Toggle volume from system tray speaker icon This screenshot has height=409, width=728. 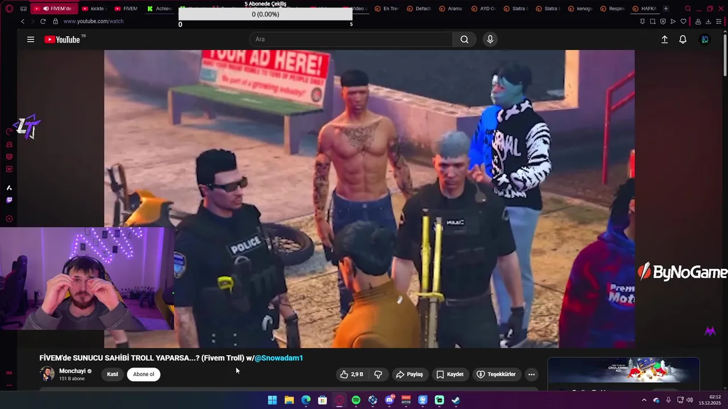690,400
